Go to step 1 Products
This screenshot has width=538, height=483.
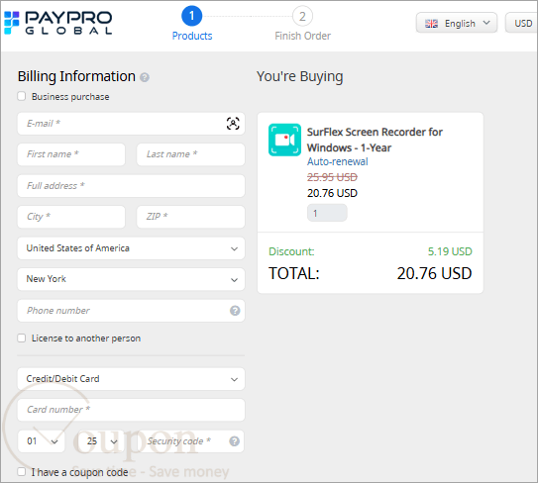pyautogui.click(x=192, y=24)
